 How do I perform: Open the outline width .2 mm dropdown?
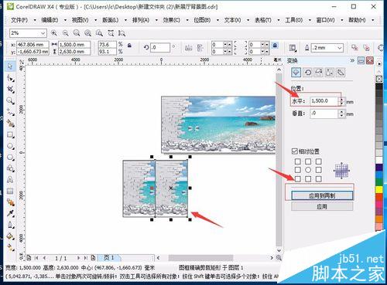340,48
